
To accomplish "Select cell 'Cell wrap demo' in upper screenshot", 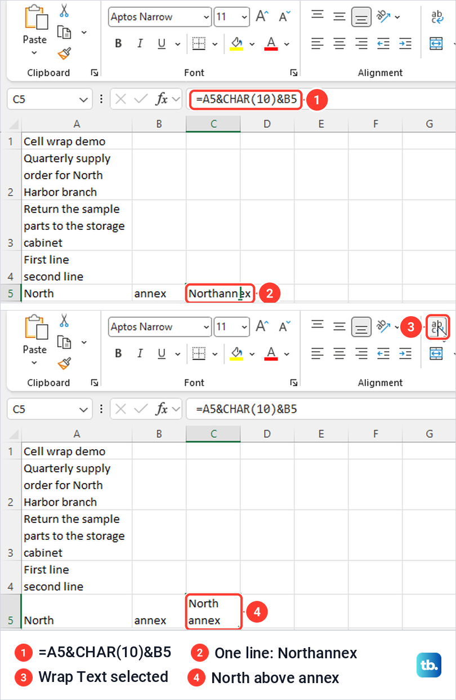I will point(77,141).
